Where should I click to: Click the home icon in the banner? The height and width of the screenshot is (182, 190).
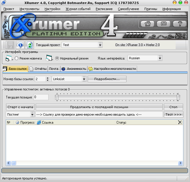click(147, 24)
